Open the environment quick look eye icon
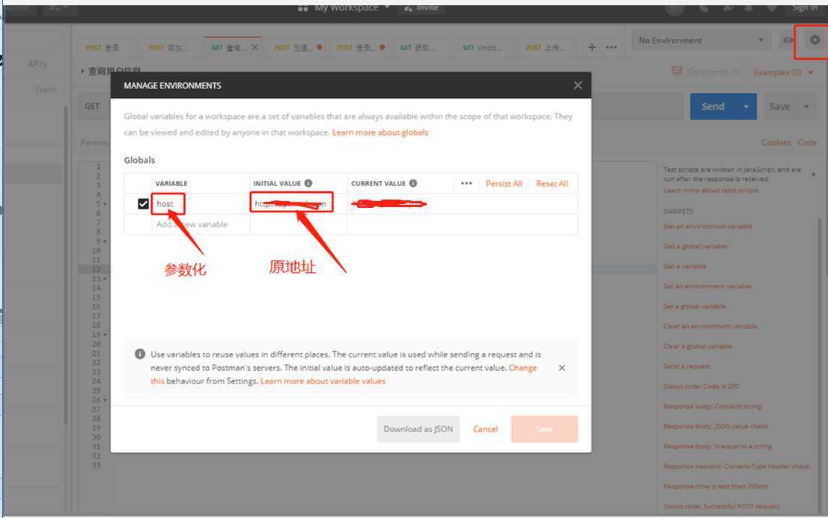 click(x=788, y=40)
